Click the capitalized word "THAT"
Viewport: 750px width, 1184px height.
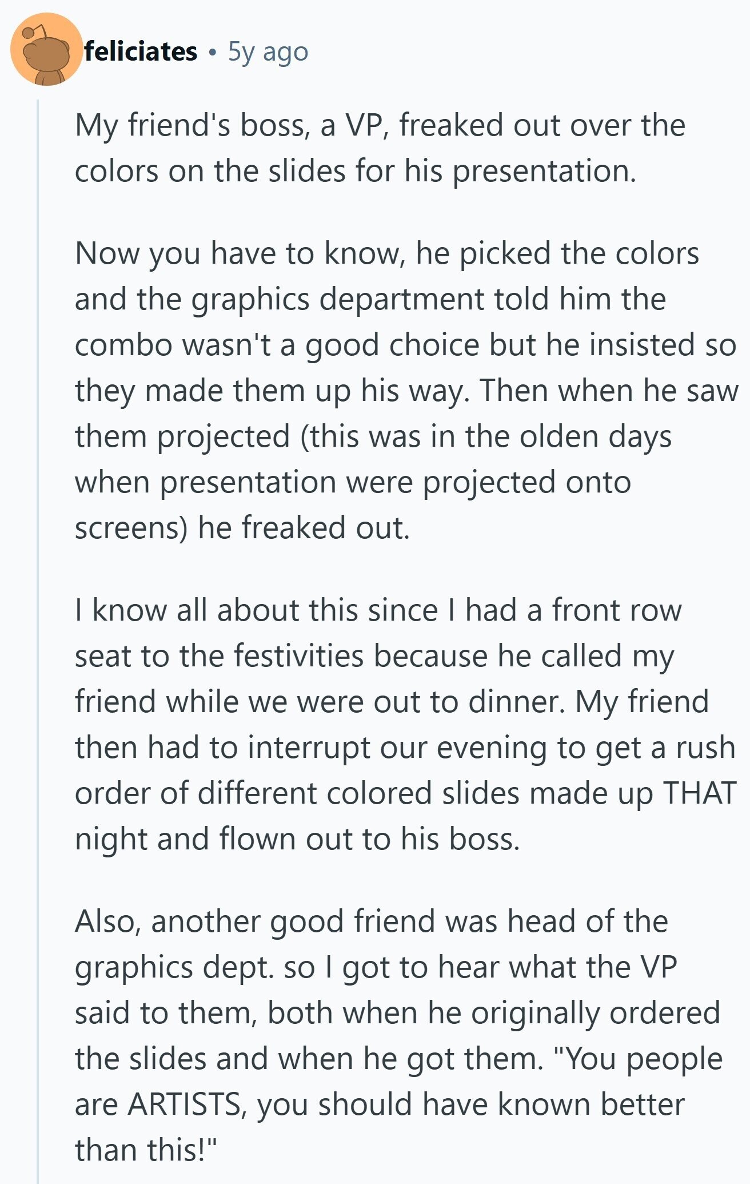click(x=699, y=793)
